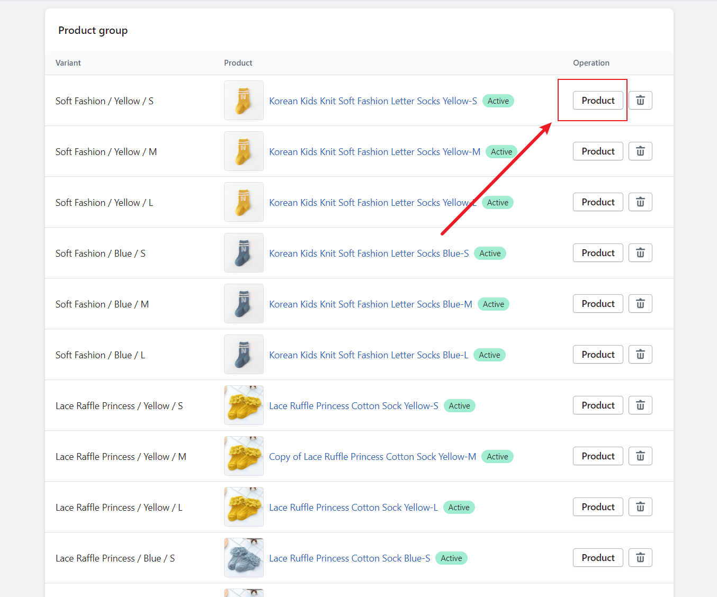Click Product button for Soft Fashion Yellow S
The height and width of the screenshot is (597, 717).
coord(598,101)
